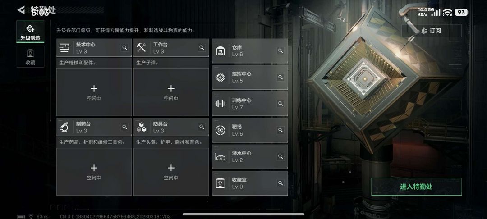Add production in idle 制药台 slot

click(x=94, y=172)
